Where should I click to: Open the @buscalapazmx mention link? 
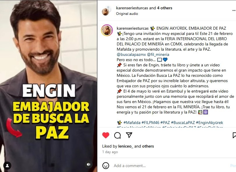point(131,54)
